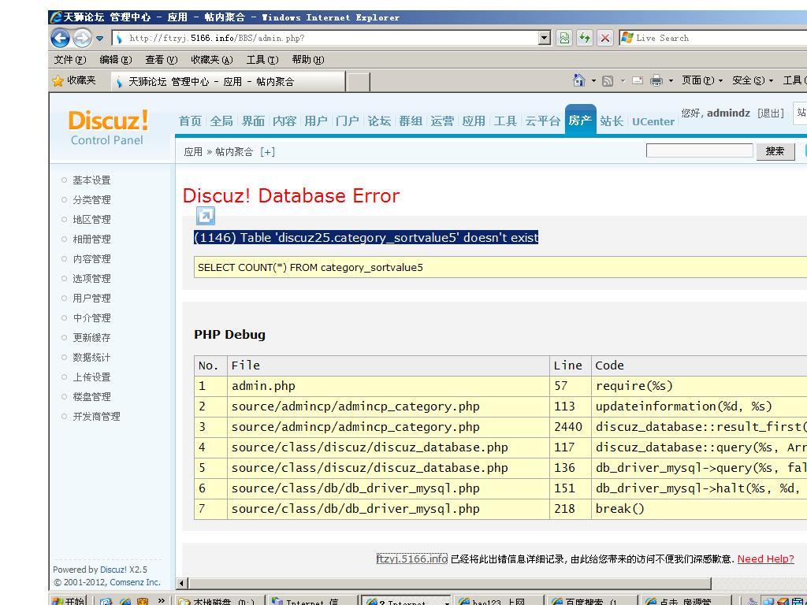Open the 帮助(H) menu
Viewport: 807px width, 605px height.
(x=308, y=60)
